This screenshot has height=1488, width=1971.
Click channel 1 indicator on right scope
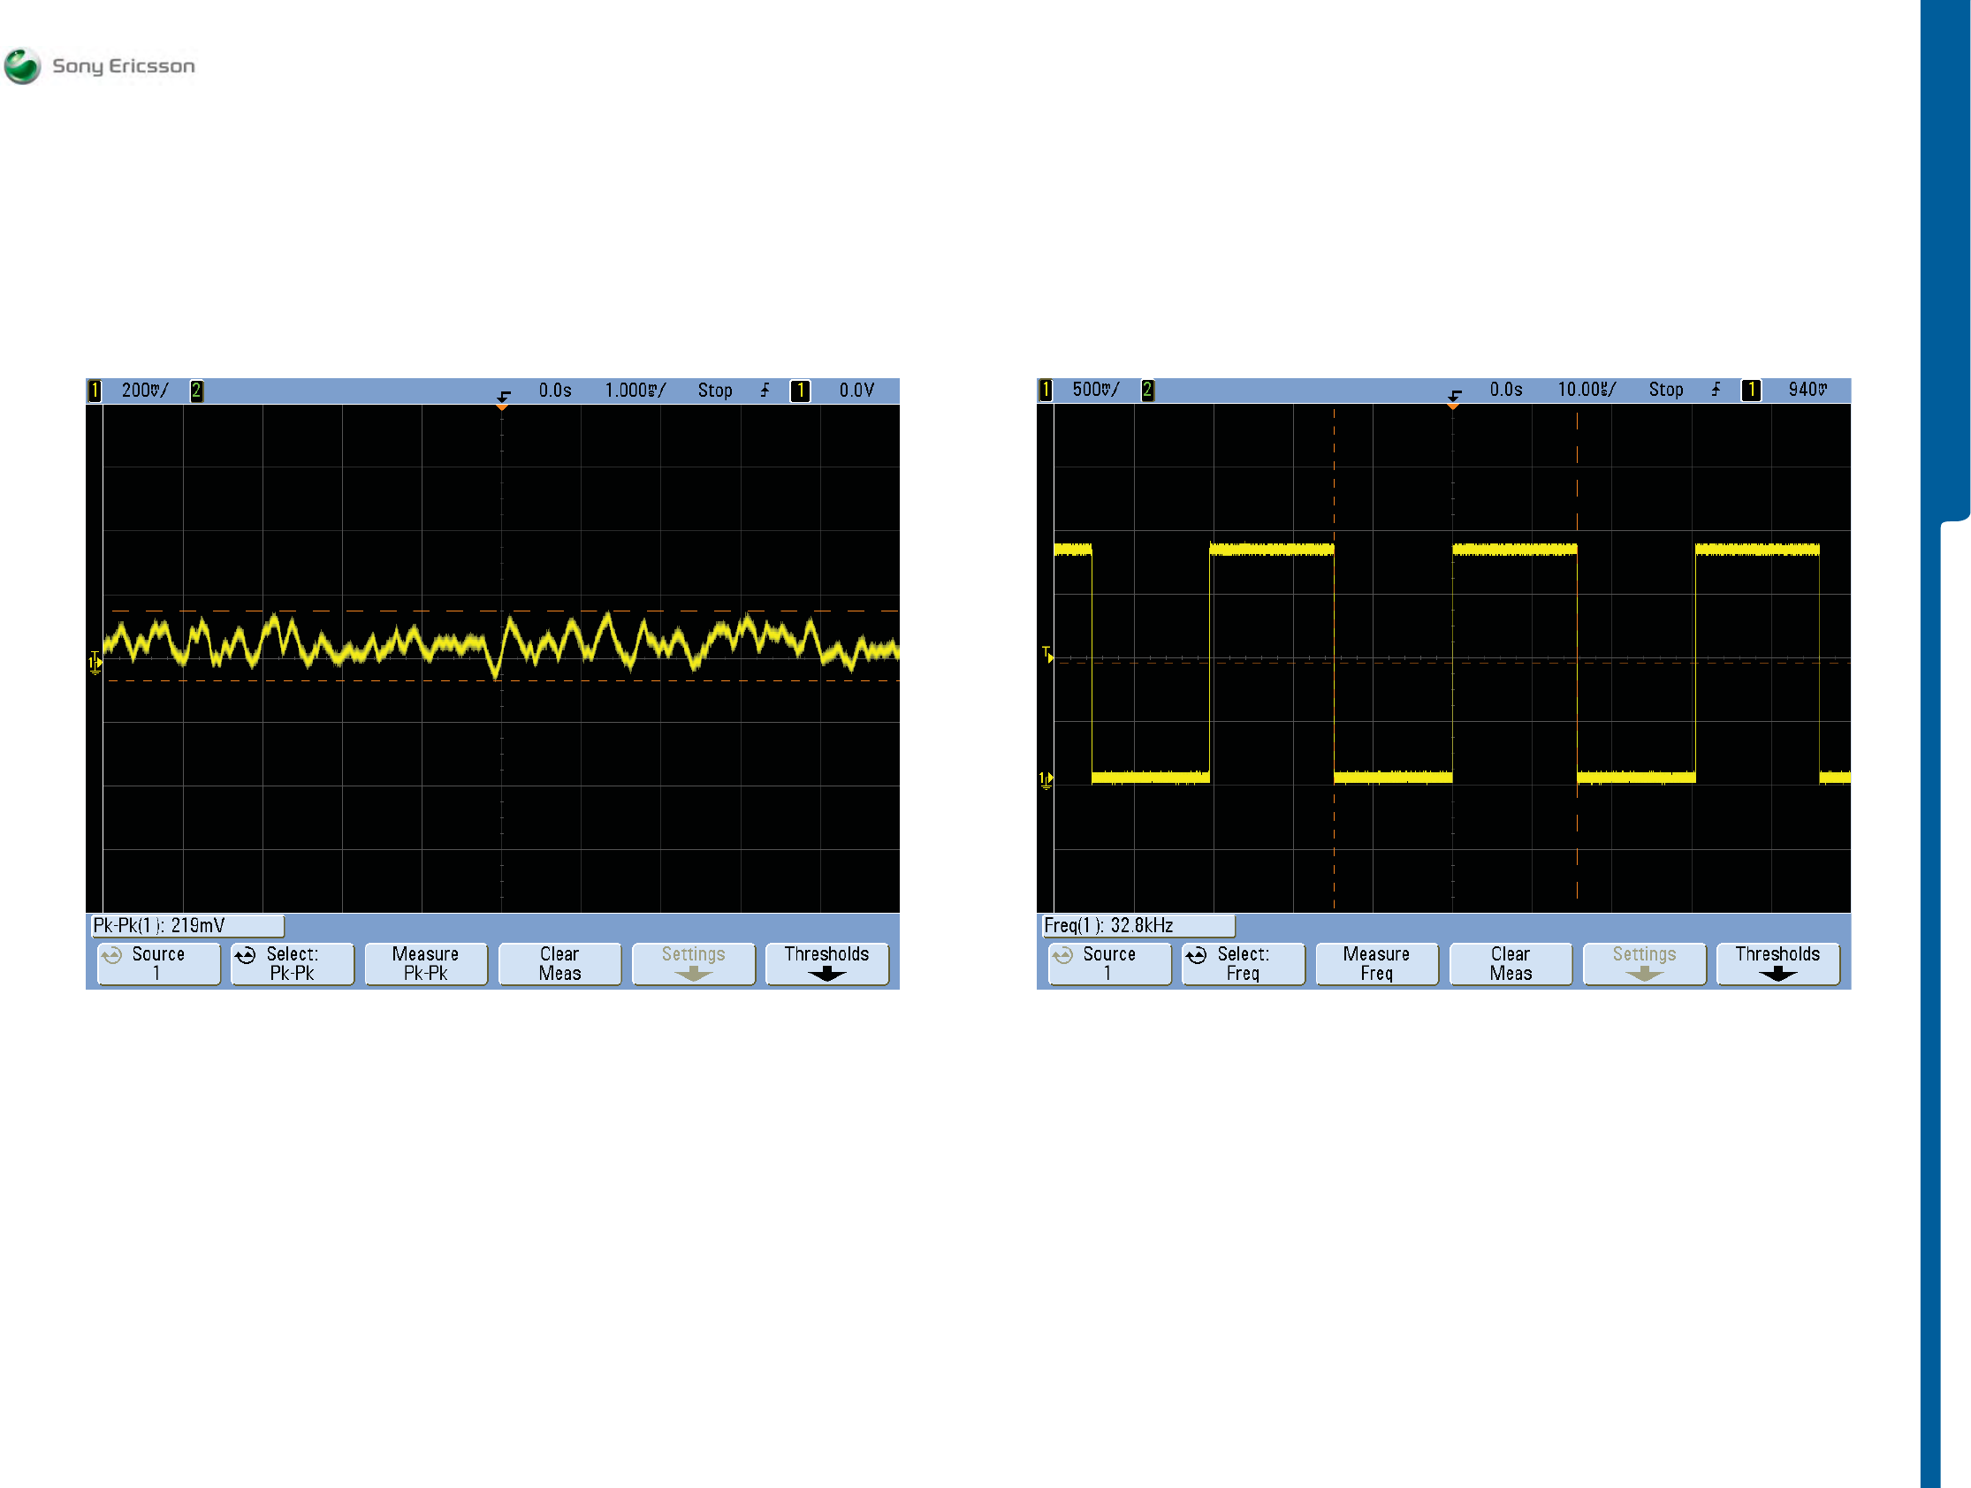(x=1046, y=390)
